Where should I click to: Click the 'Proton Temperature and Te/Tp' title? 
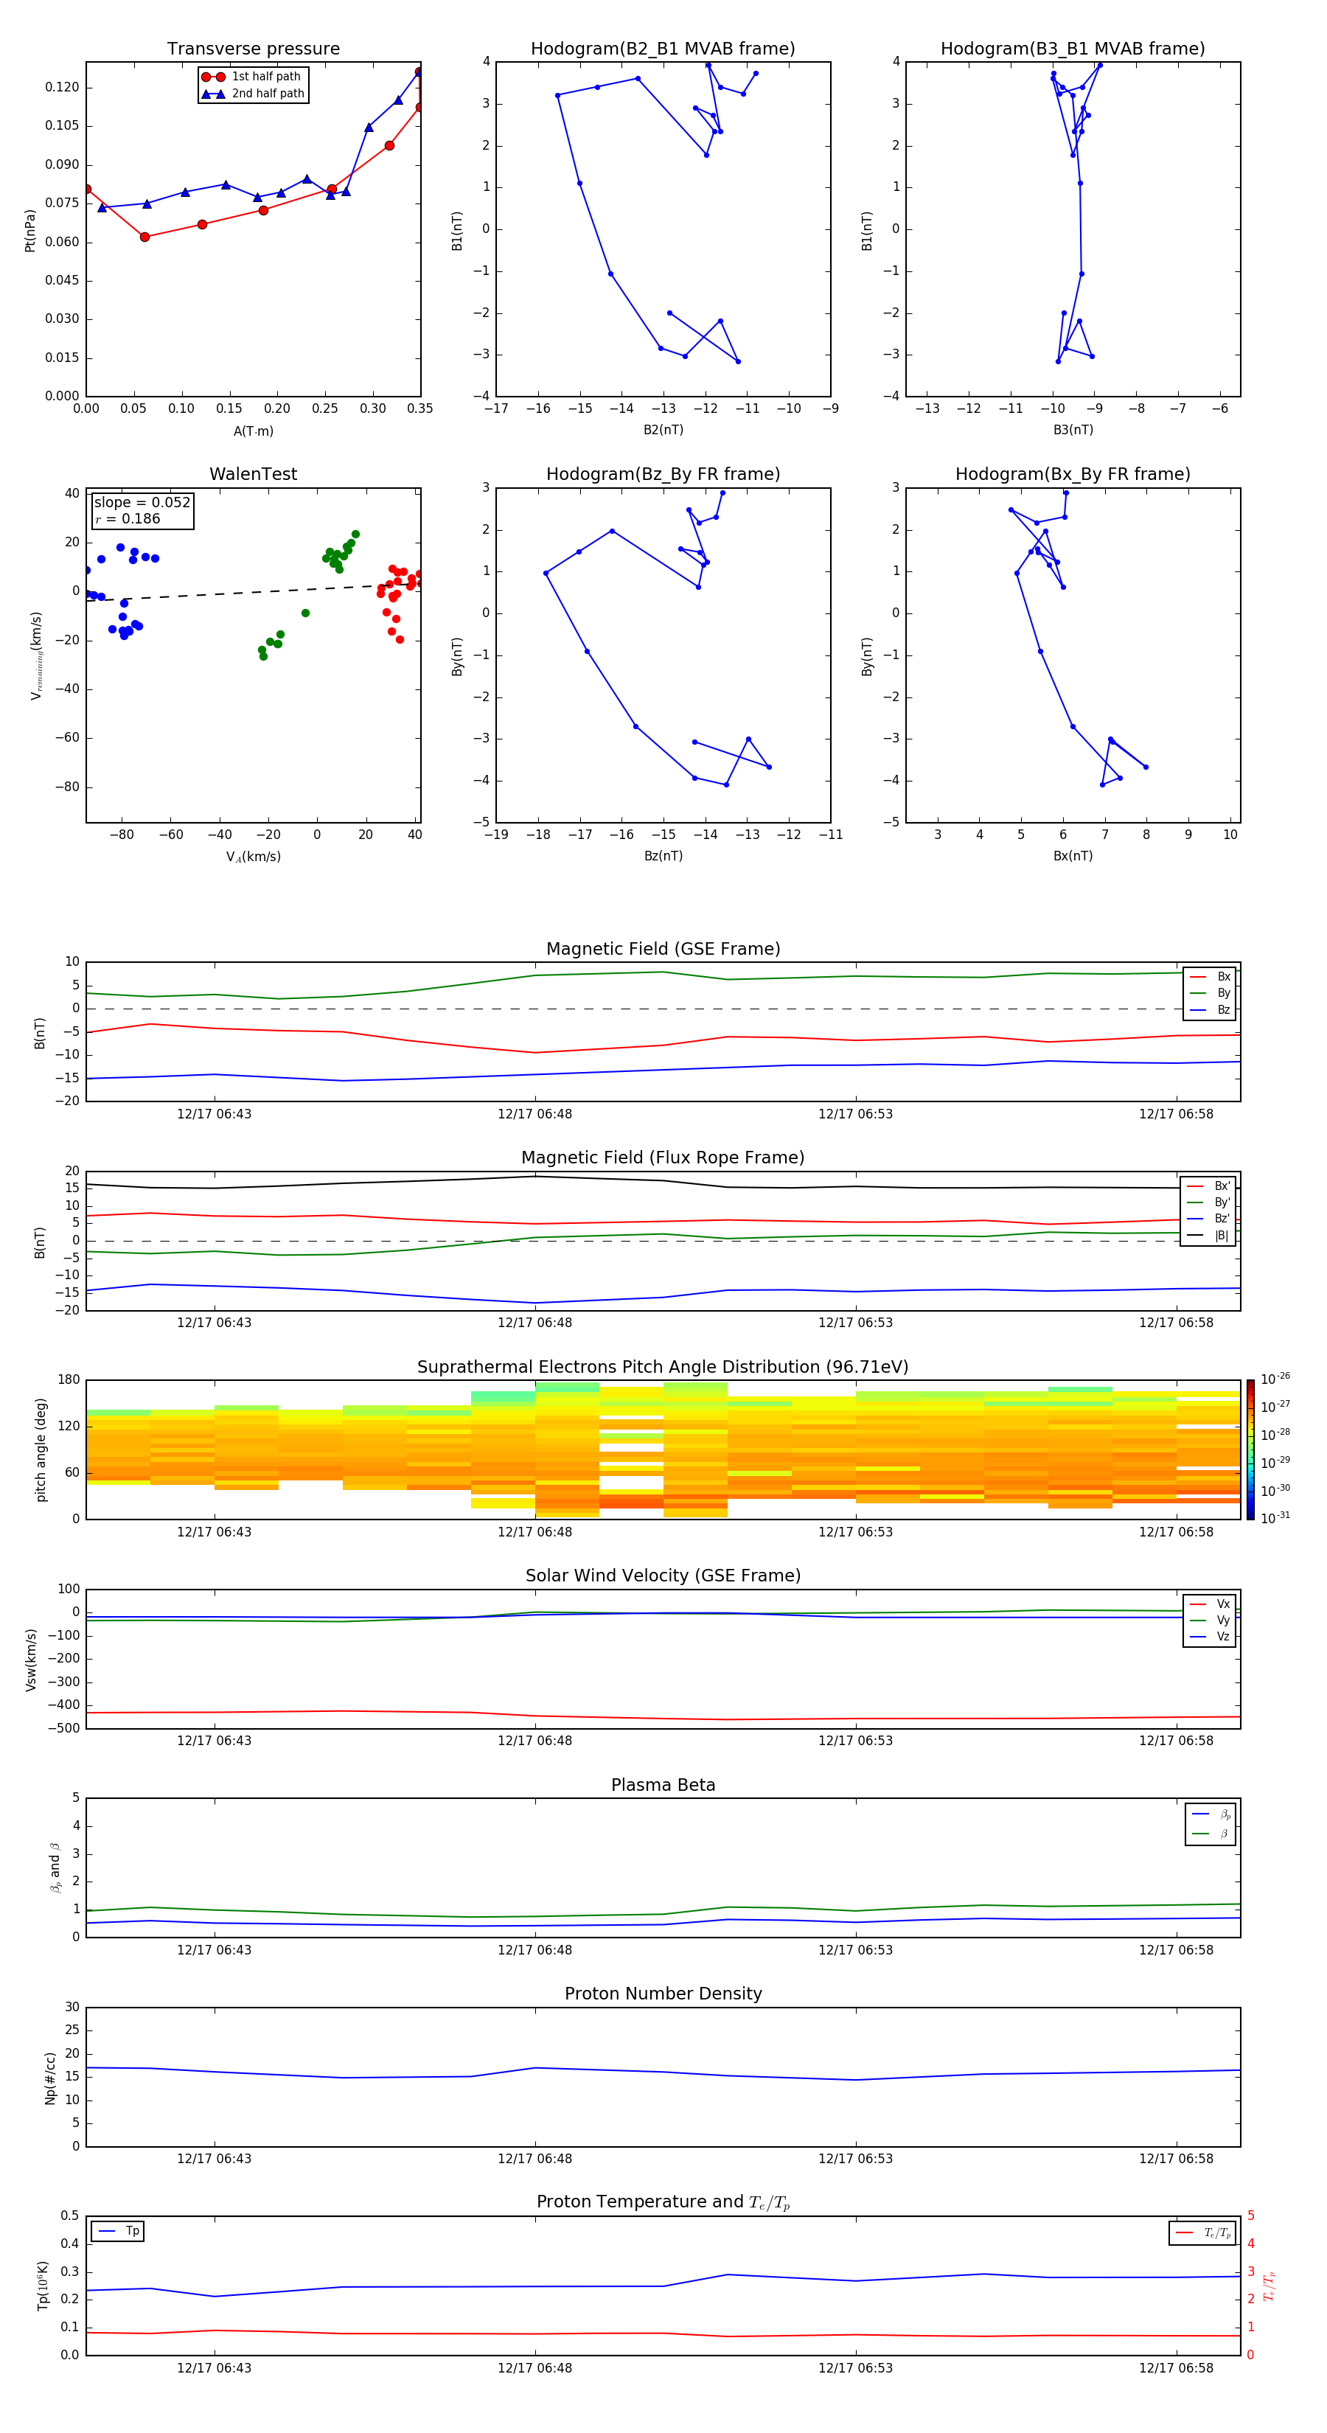(x=663, y=2202)
